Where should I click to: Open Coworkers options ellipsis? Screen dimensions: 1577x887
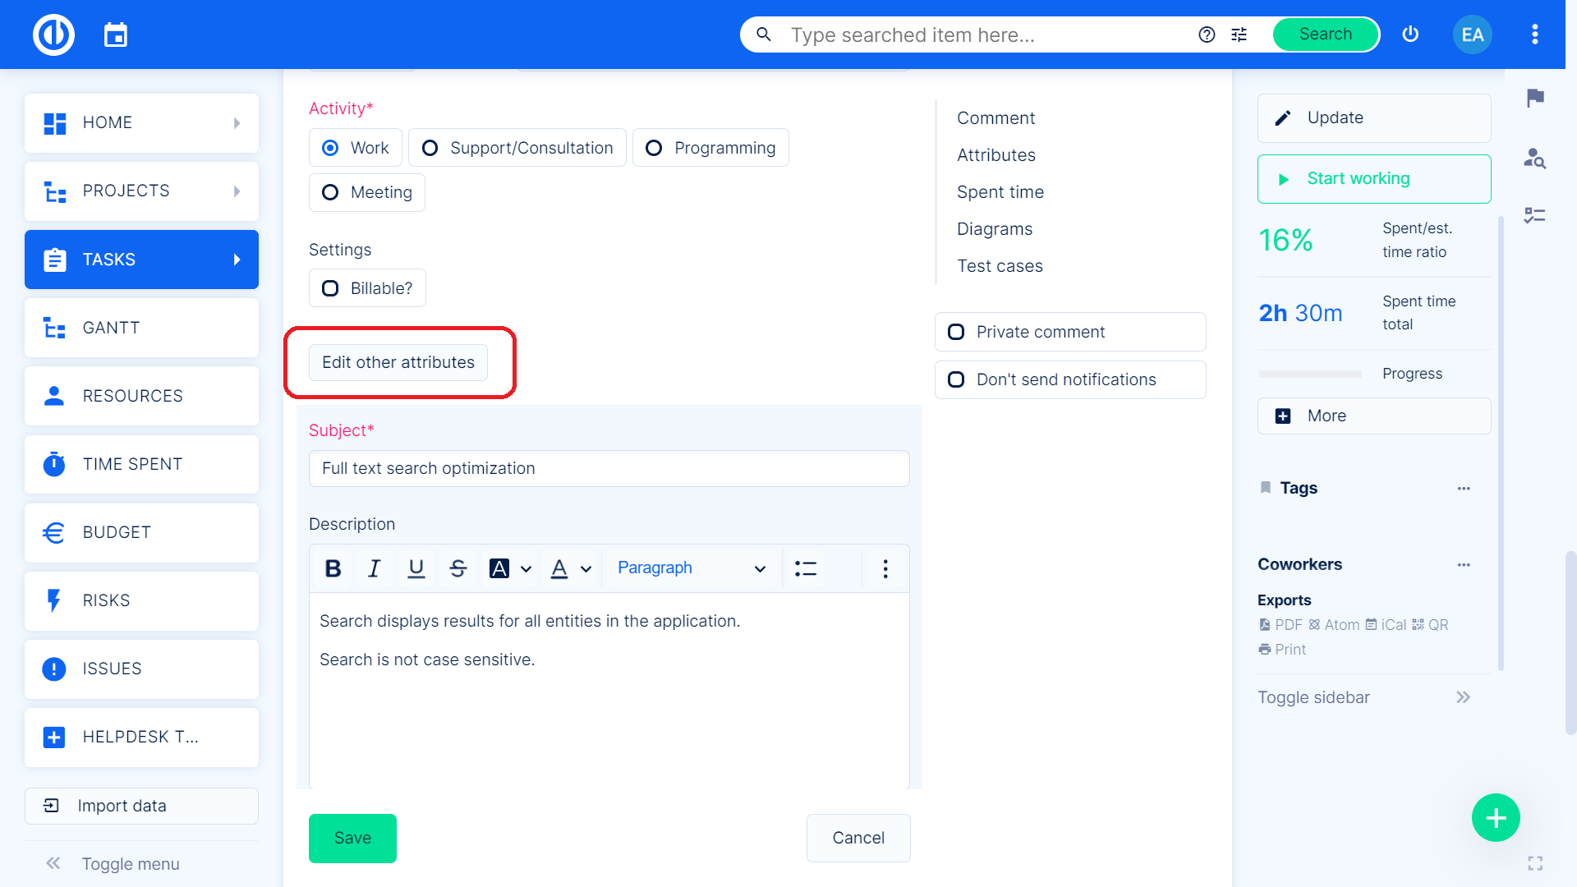pyautogui.click(x=1464, y=565)
